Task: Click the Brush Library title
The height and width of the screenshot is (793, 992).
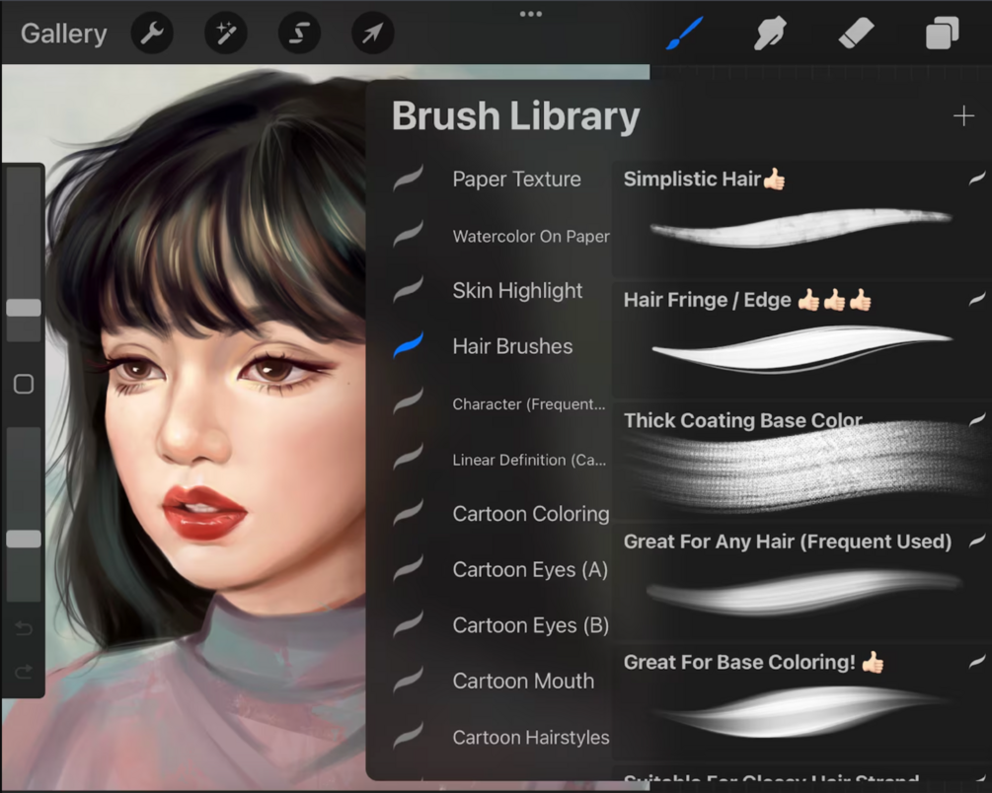Action: click(x=515, y=116)
